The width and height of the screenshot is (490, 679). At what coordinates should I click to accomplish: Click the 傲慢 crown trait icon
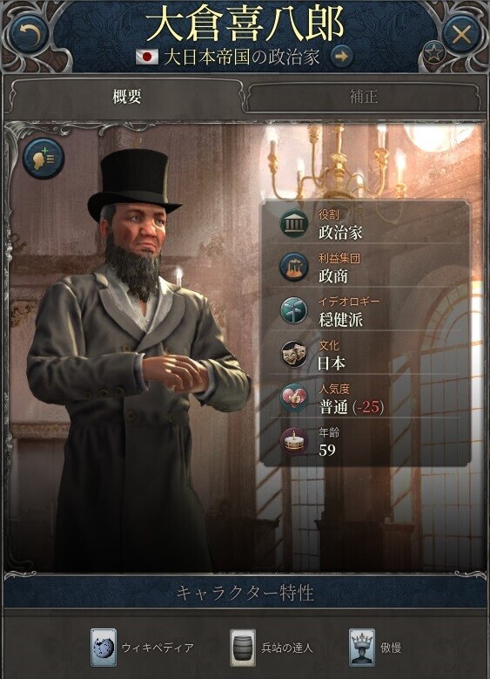pyautogui.click(x=362, y=648)
